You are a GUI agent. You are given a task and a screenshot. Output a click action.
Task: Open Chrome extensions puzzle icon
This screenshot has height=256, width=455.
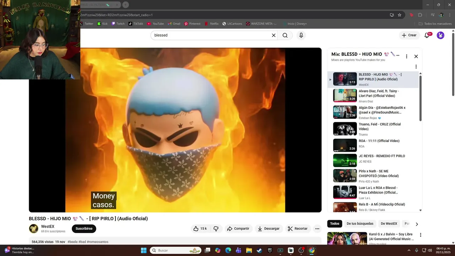pyautogui.click(x=420, y=15)
